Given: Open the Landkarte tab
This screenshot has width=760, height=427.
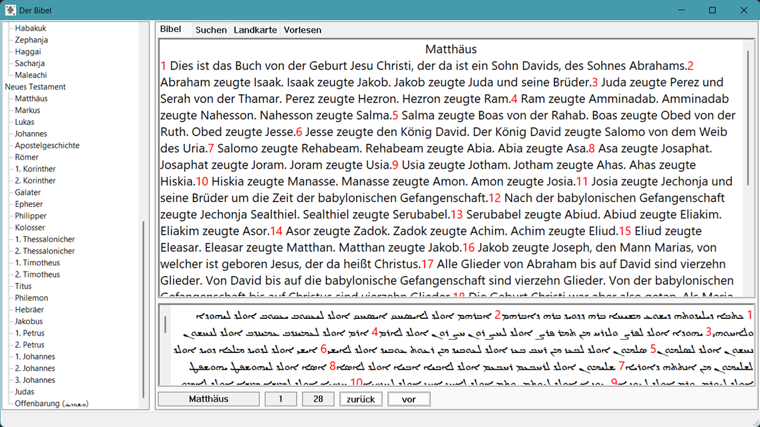Looking at the screenshot, I should tap(255, 30).
